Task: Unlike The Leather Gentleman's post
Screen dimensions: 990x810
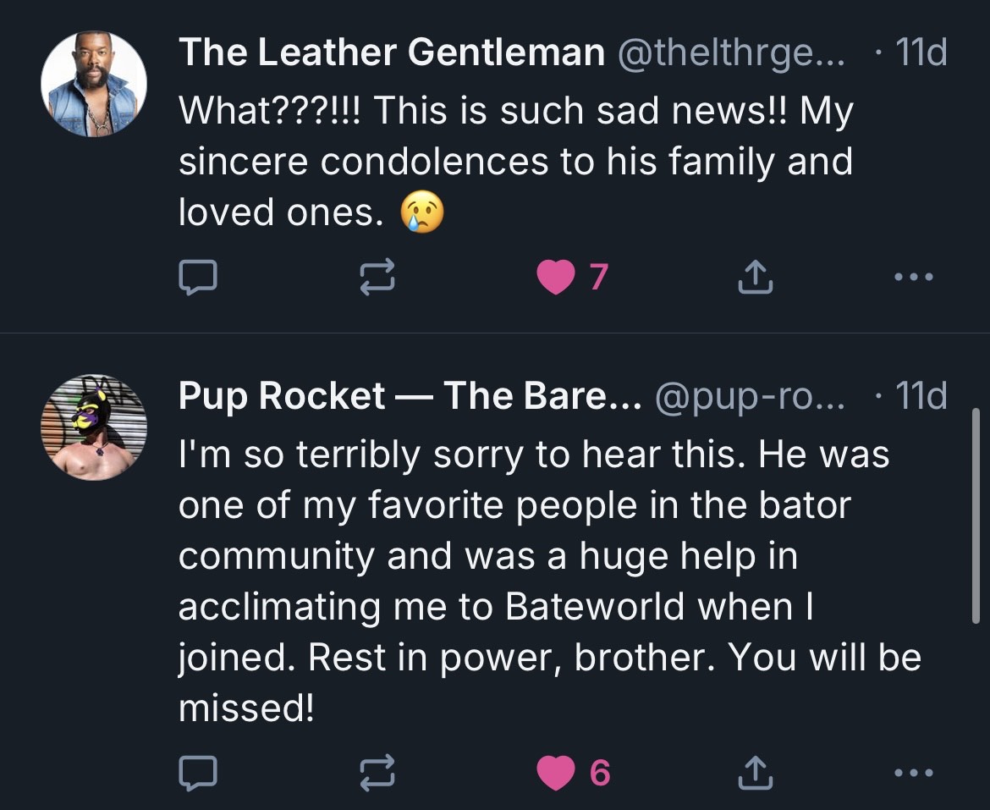Action: coord(556,277)
